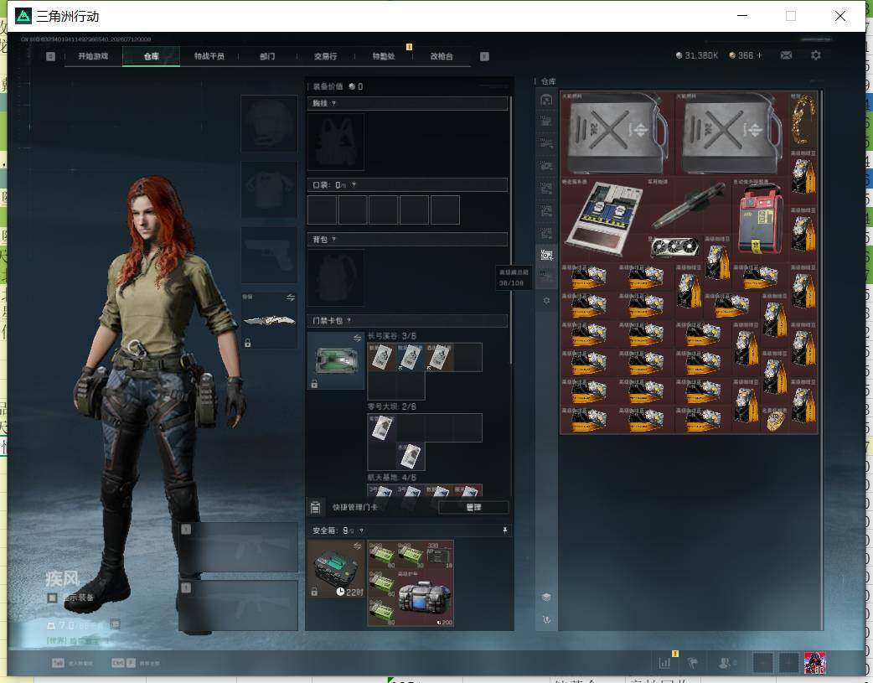Open the statistics chart icon in bottom bar
The image size is (873, 683).
pos(664,663)
